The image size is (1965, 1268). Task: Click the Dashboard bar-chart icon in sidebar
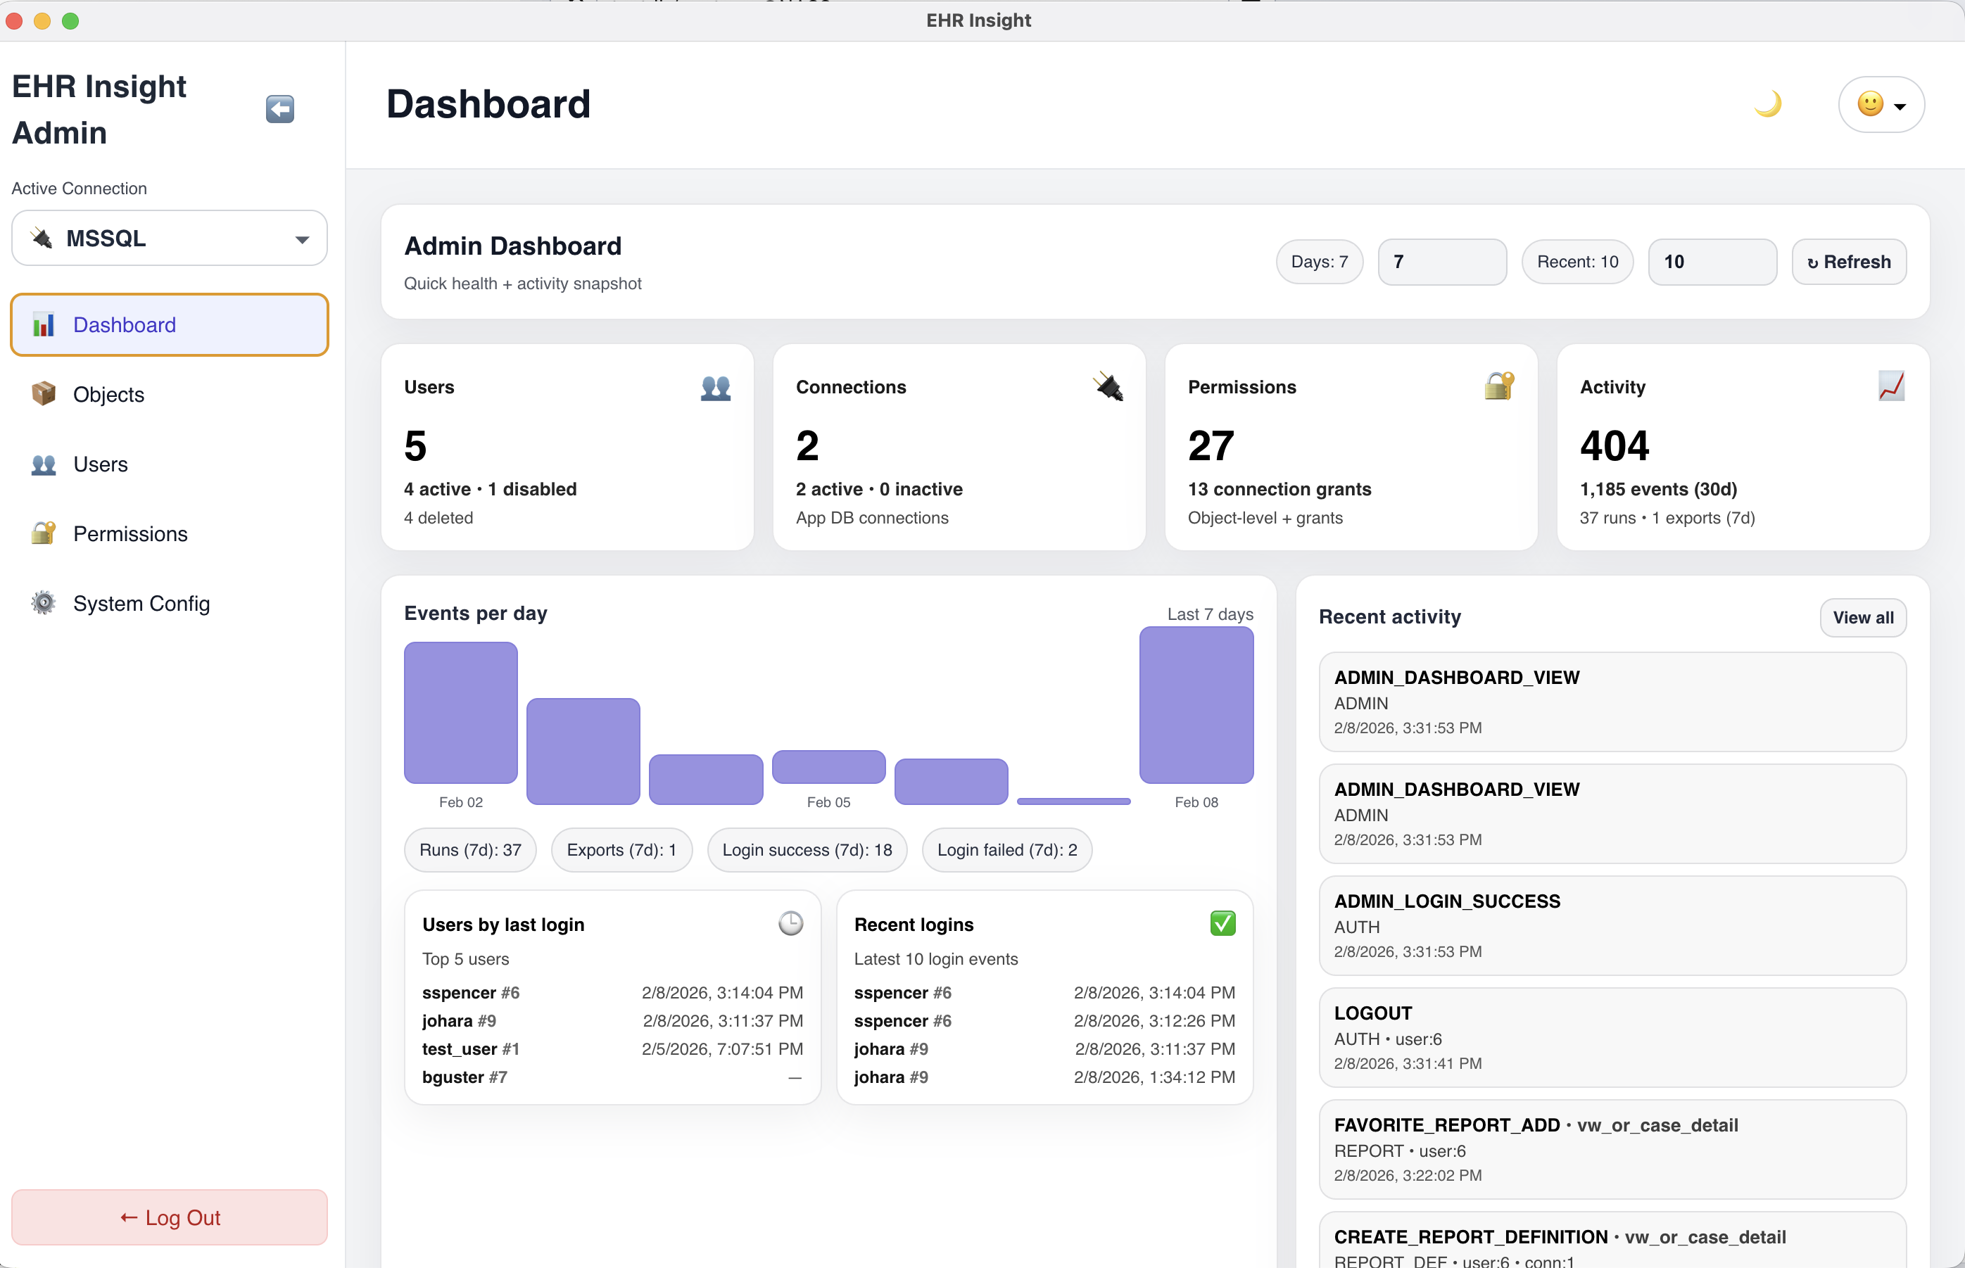[43, 324]
